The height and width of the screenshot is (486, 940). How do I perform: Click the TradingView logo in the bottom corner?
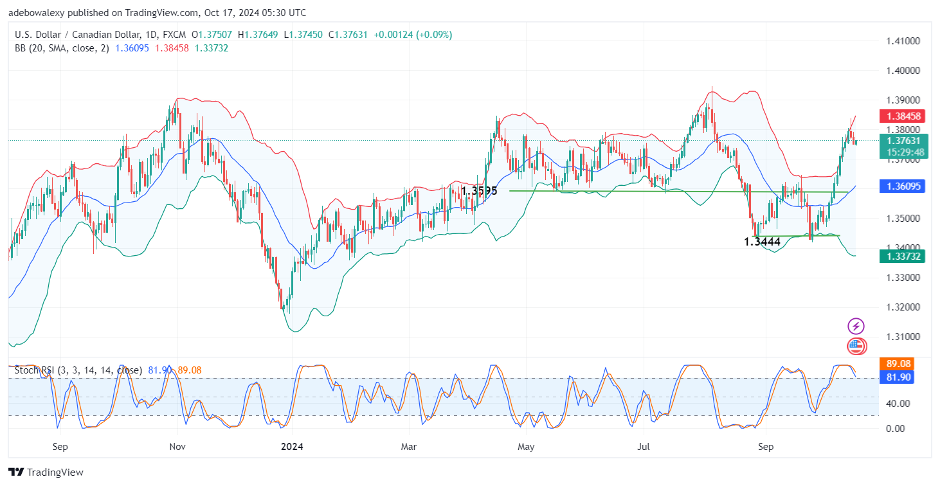pos(46,472)
